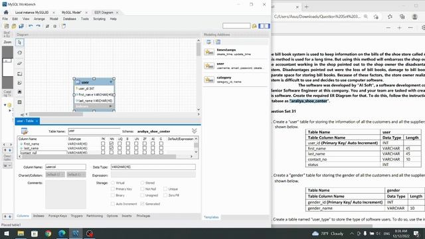The image size is (425, 239).
Task: Click the Templates tab under Modeling Additions
Action: tap(211, 217)
